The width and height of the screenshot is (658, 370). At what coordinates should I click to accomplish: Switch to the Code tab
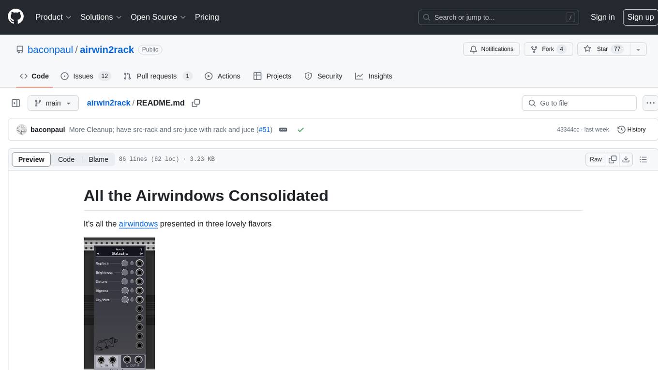pos(34,76)
